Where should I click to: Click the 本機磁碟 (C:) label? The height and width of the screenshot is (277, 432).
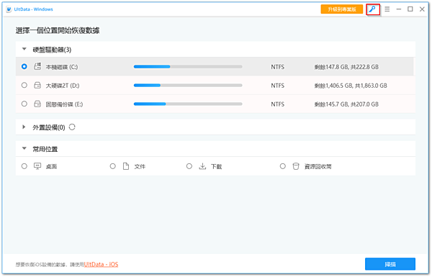(x=62, y=67)
